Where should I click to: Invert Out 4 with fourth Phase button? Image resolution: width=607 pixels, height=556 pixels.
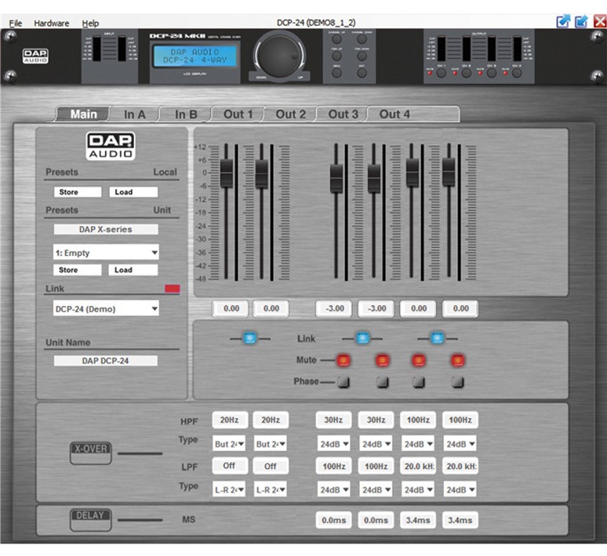coord(457,382)
